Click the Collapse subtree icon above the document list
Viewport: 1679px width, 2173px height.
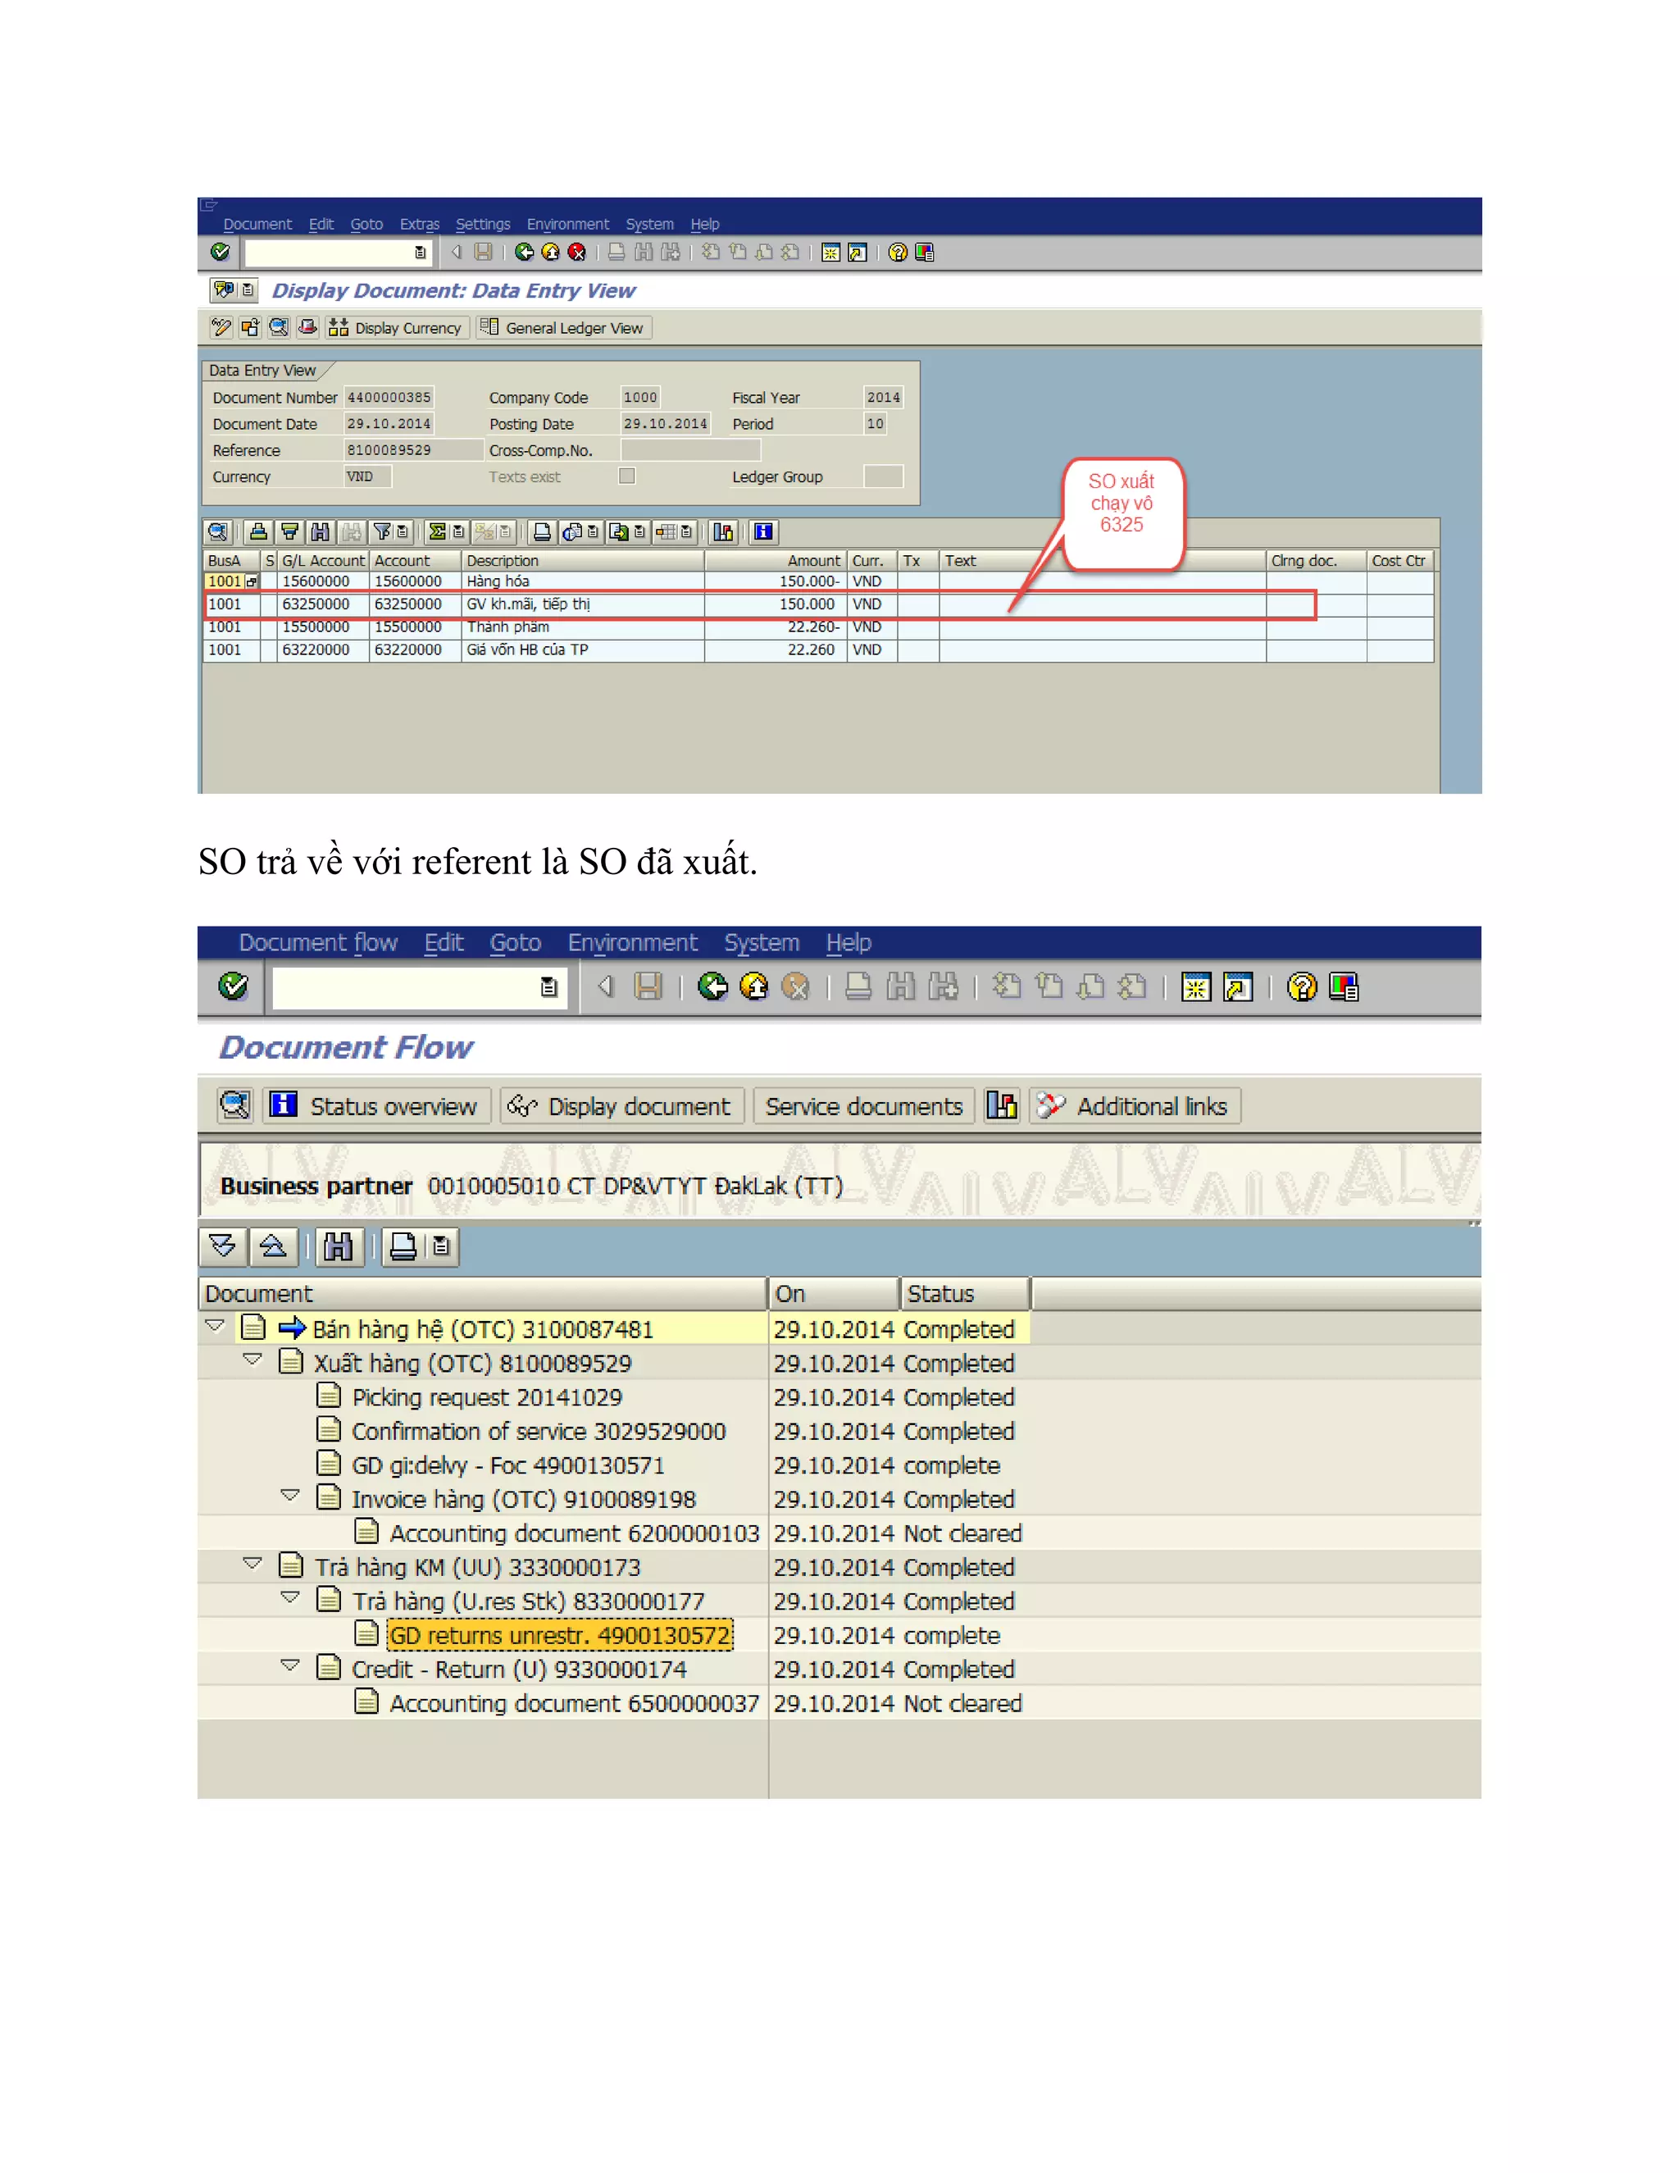click(274, 1246)
